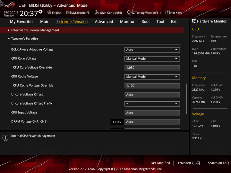Click BCLK 174.5360 MHz reading
This screenshot has height=173, width=231.
pyautogui.click(x=201, y=53)
